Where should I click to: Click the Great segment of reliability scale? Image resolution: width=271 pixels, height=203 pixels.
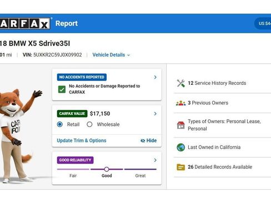point(140,169)
